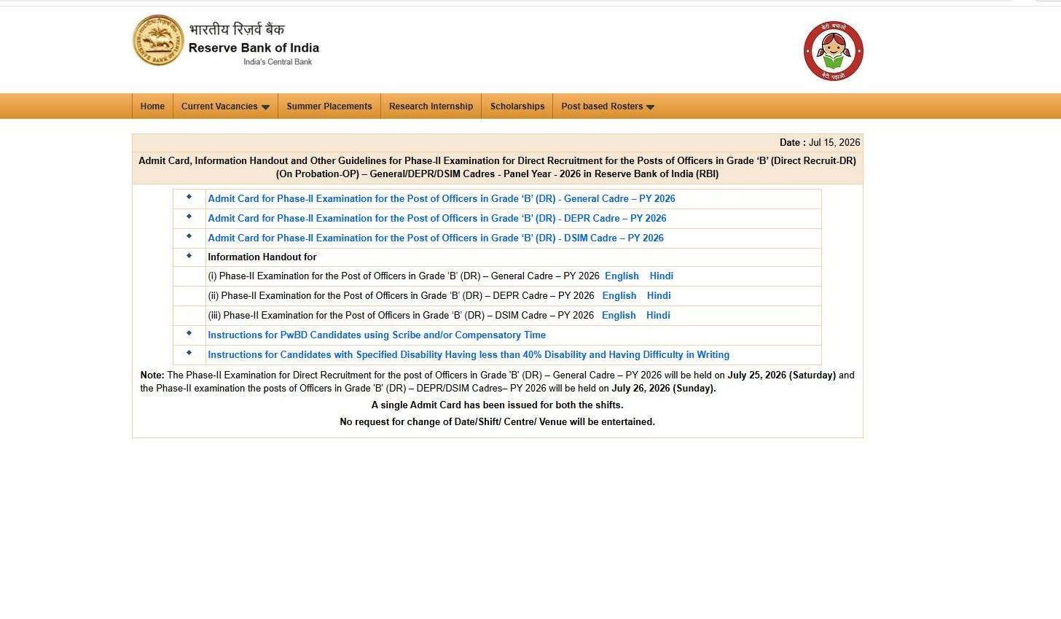Expand the Post based Rosters dropdown
This screenshot has height=619, width=1061.
pyautogui.click(x=608, y=106)
